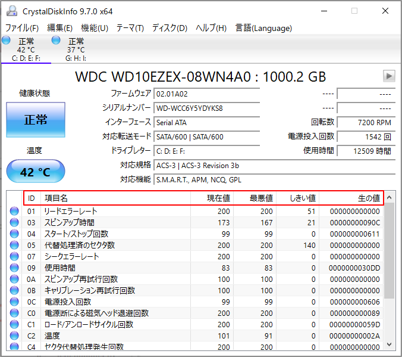
Task: Click raw value 00000000002A
Action: [355, 336]
